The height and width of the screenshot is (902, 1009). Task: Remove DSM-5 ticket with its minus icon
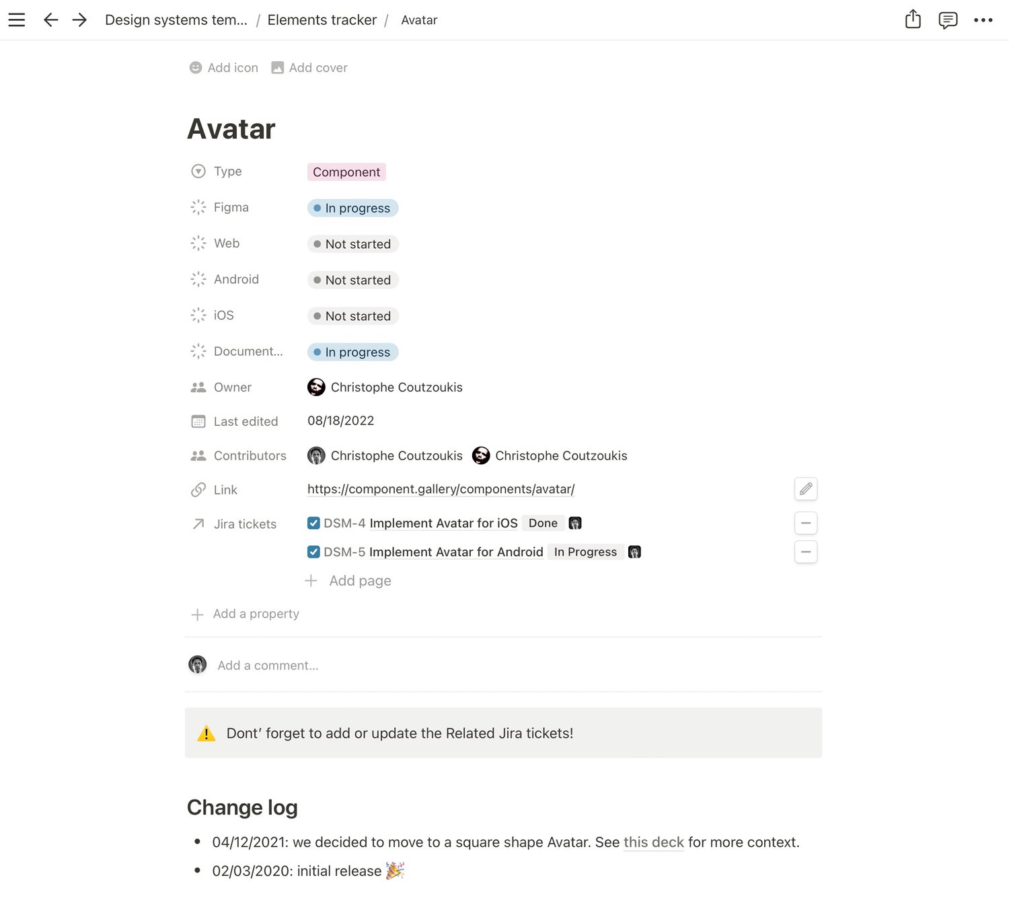[x=805, y=552]
